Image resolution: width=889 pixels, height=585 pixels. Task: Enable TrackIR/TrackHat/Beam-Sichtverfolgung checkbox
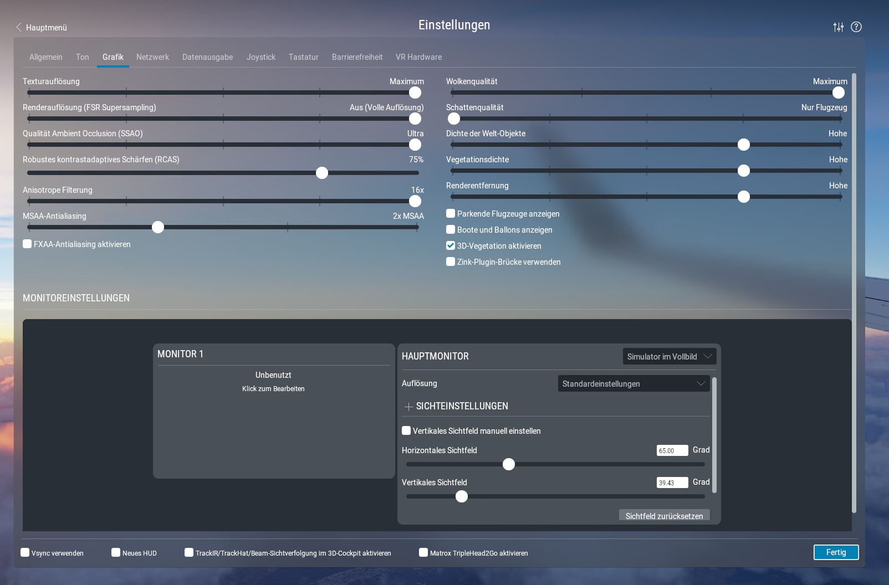click(189, 552)
